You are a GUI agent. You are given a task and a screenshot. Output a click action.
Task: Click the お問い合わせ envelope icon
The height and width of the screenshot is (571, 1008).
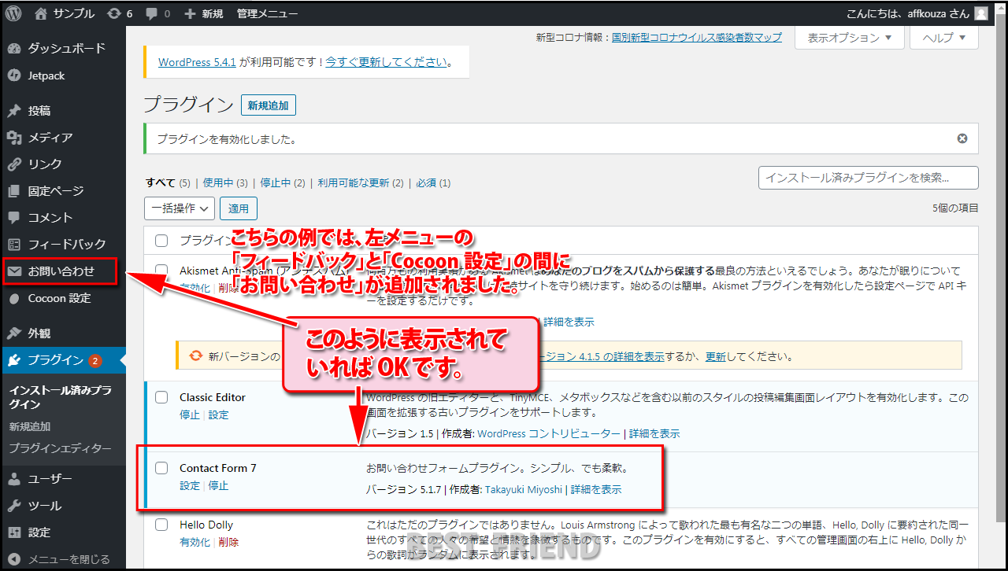14,271
